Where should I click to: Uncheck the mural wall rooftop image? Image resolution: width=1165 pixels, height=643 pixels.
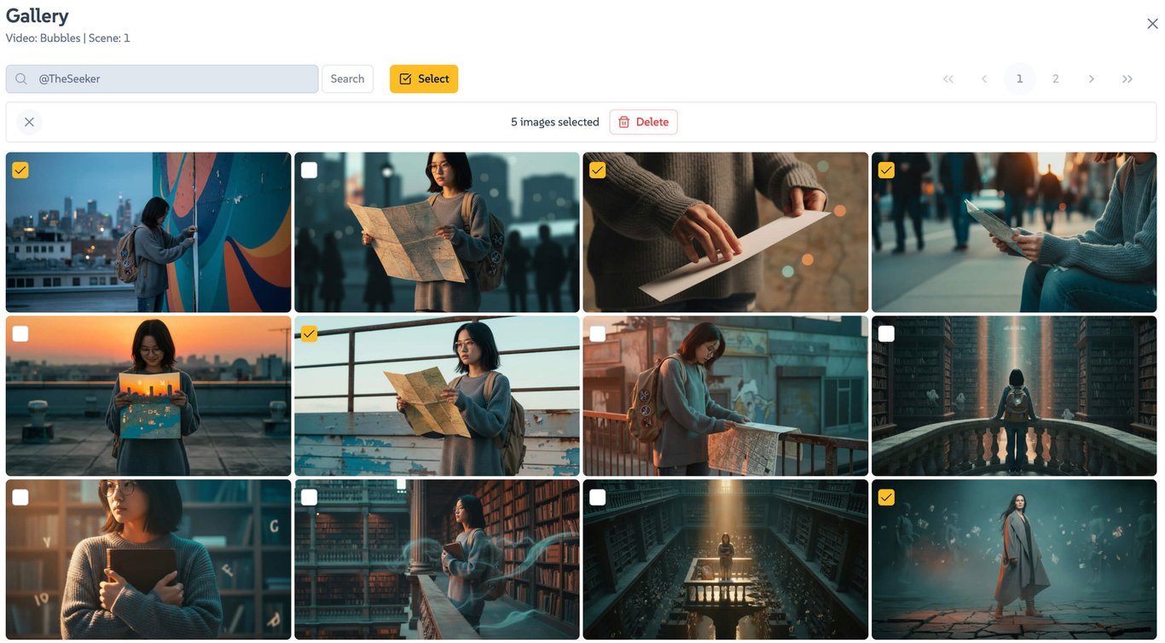(20, 171)
